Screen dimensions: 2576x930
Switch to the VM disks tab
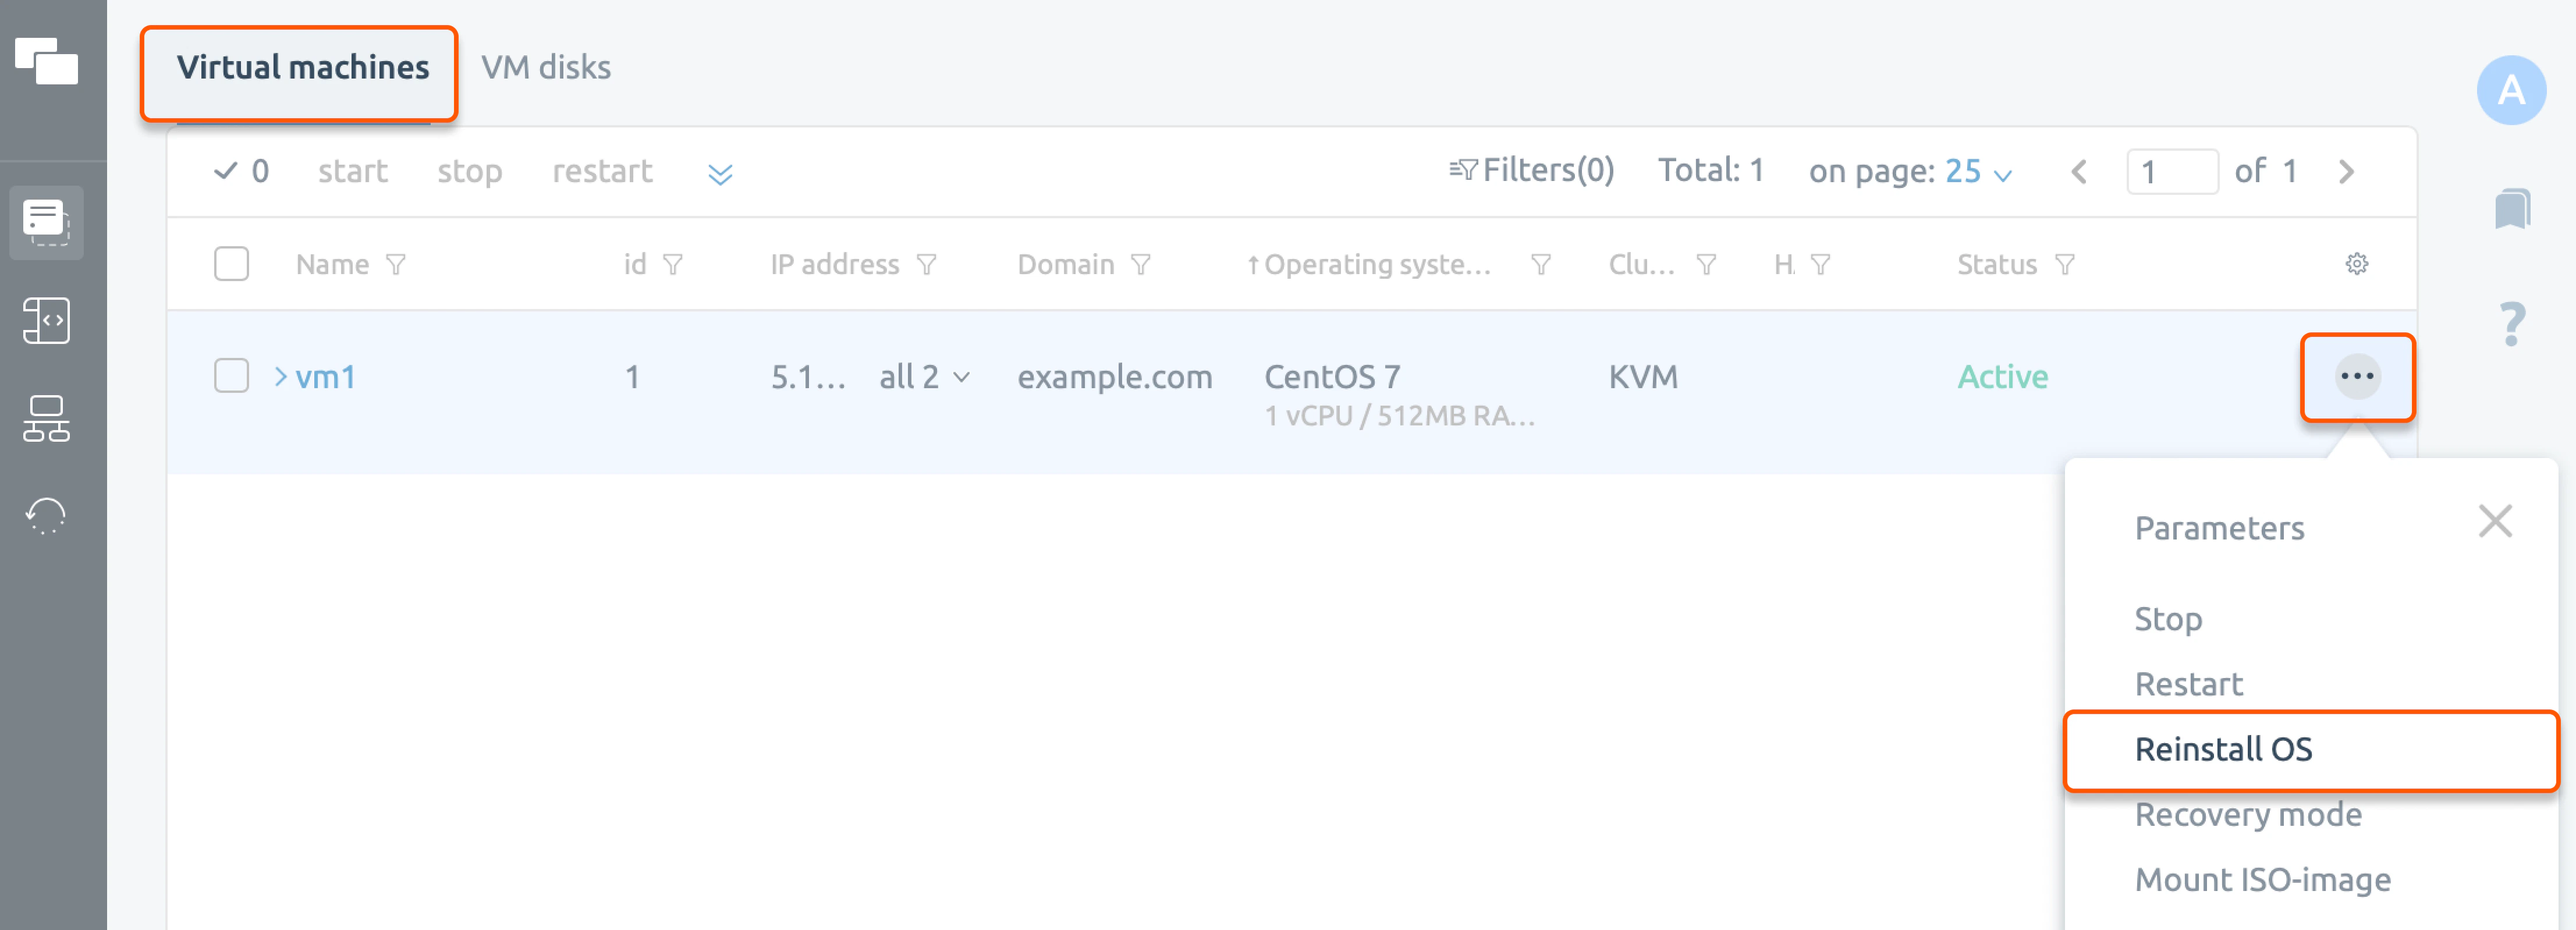click(x=547, y=67)
